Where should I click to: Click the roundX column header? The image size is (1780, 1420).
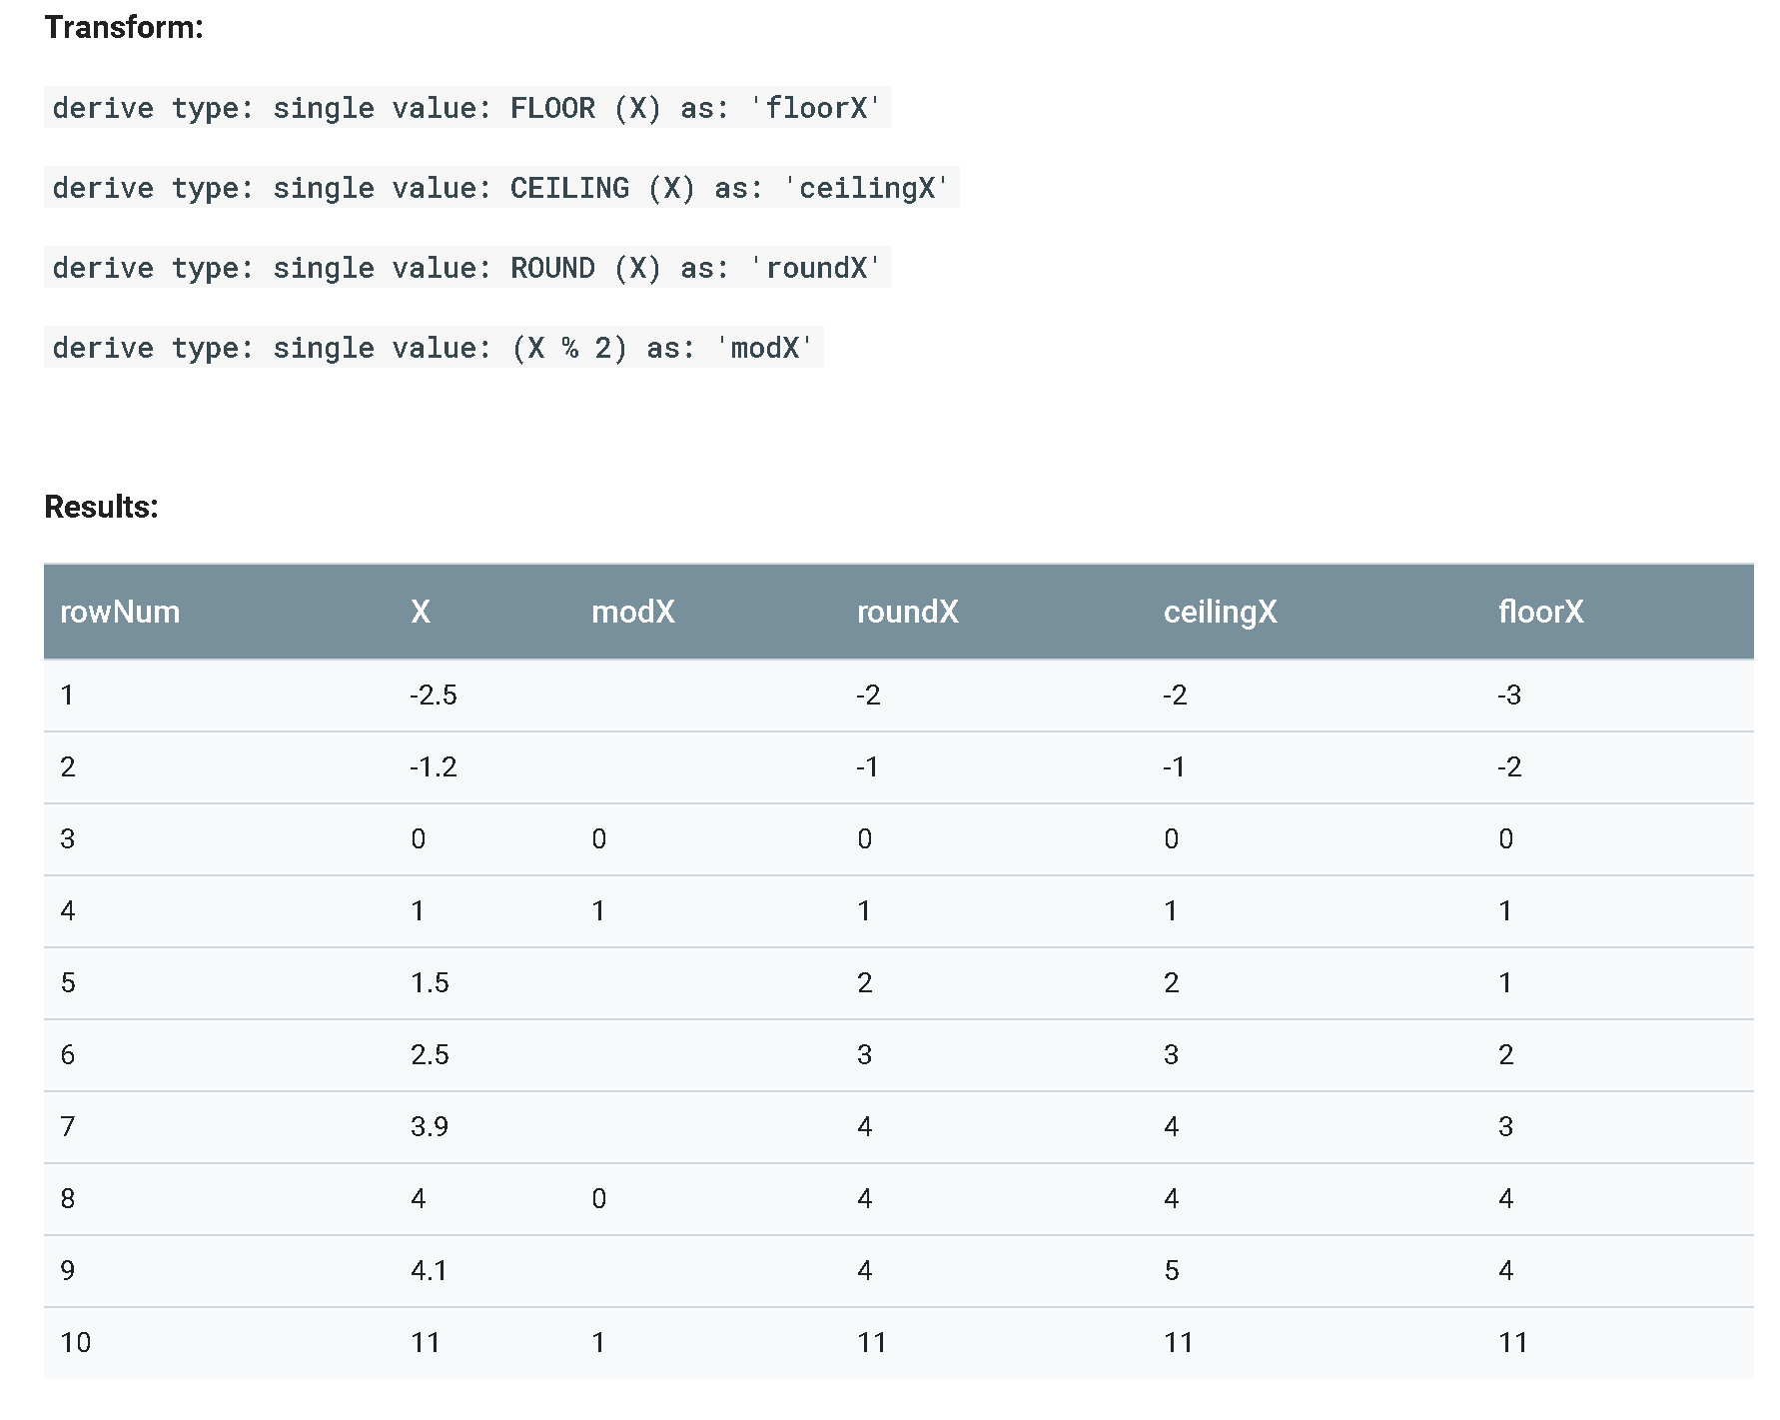tap(907, 612)
